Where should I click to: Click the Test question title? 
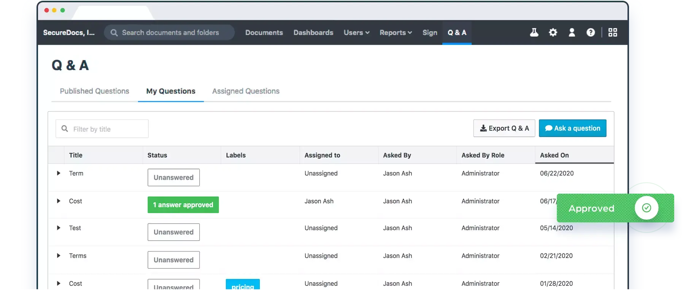click(x=75, y=228)
